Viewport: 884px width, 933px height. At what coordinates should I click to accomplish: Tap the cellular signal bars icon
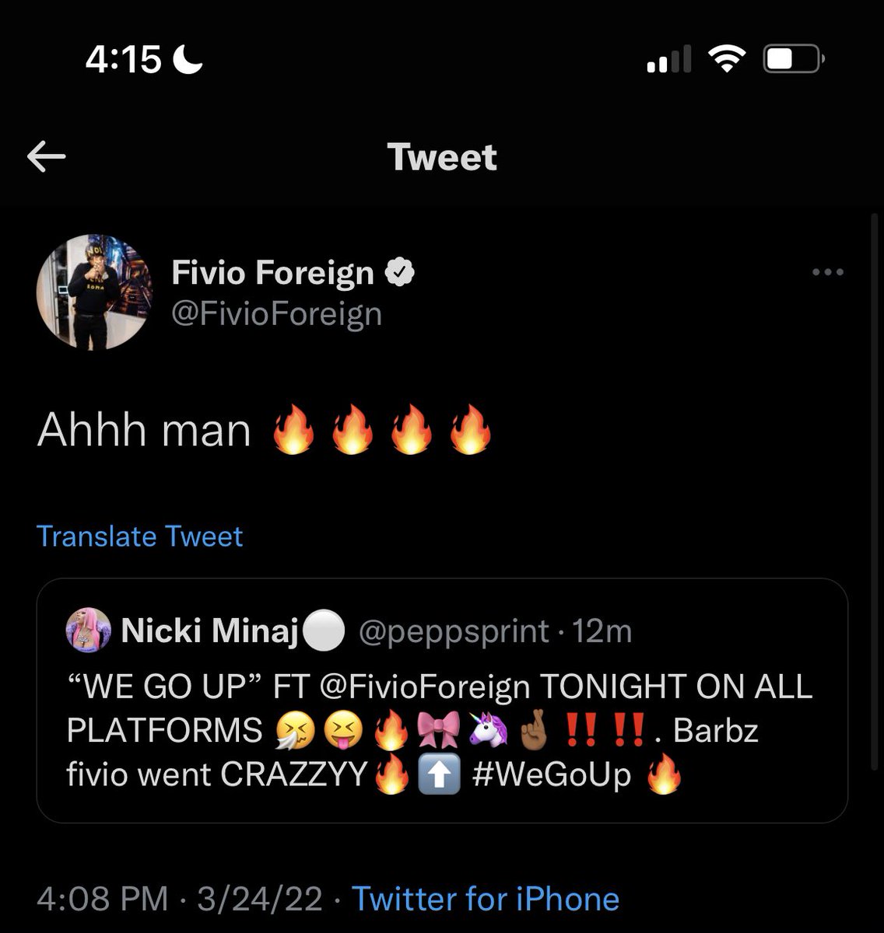pos(668,59)
